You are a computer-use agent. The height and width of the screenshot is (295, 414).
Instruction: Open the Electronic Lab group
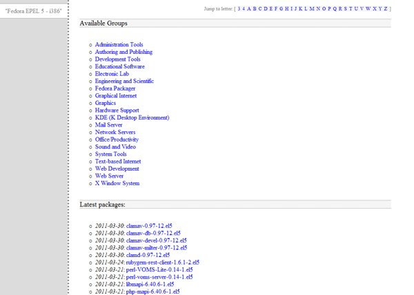[112, 74]
